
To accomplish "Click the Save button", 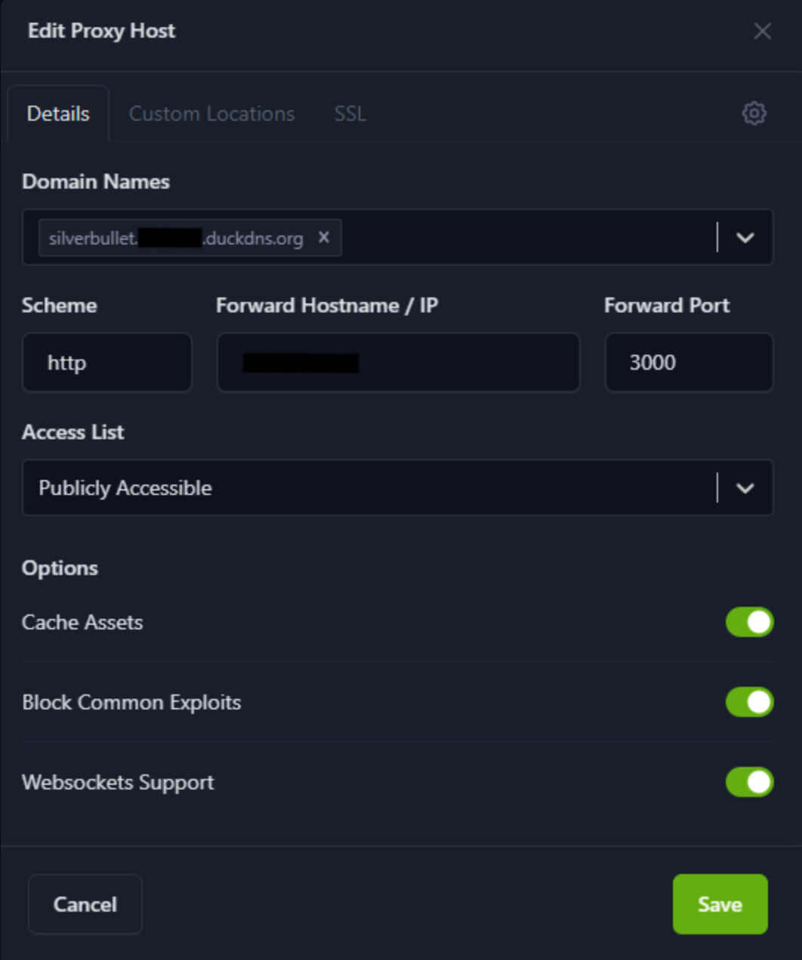I will tap(720, 904).
